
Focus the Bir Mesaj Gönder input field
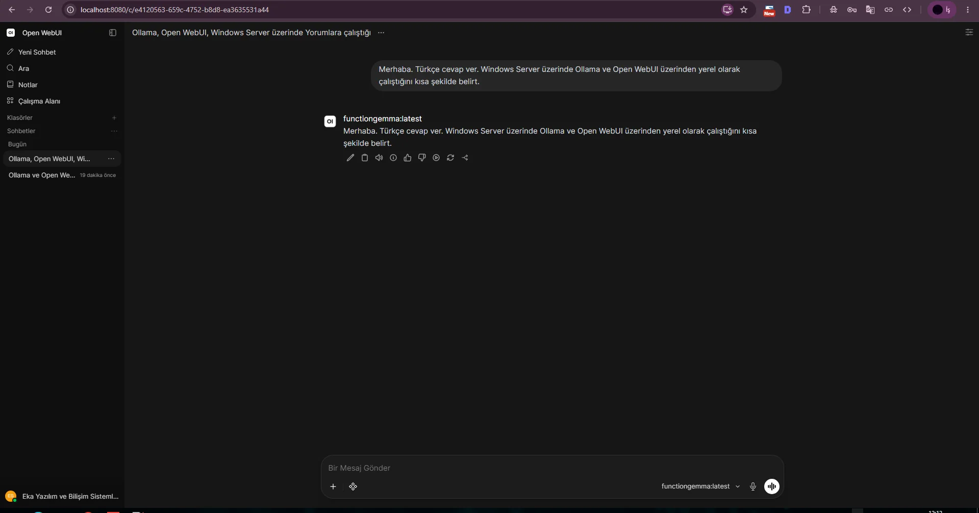[x=552, y=468]
